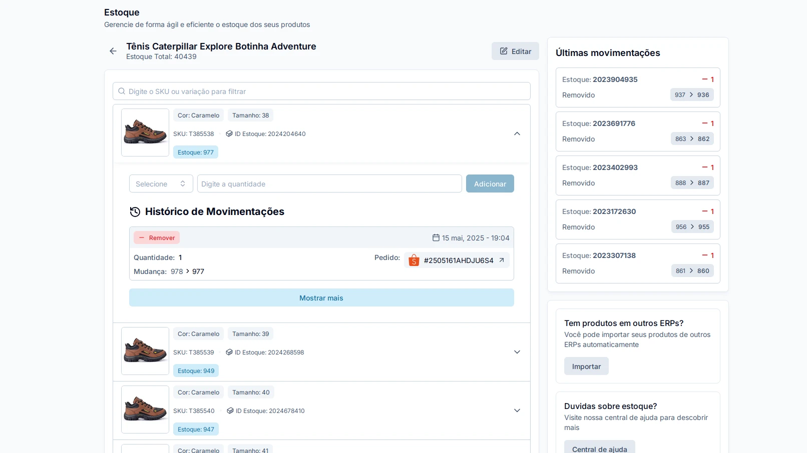Click the Estoque: 977 badge
Screen dimensions: 807x453
coord(196,152)
